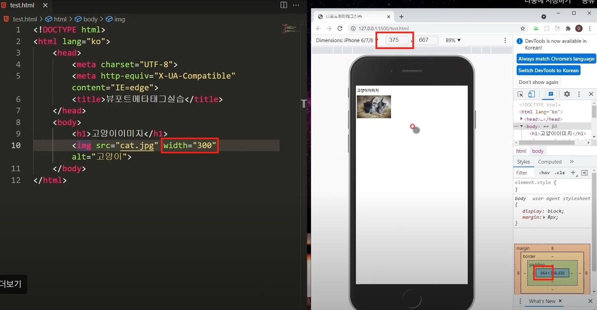Click Don't show again button
Viewport: 597px width, 310px height.
538,82
